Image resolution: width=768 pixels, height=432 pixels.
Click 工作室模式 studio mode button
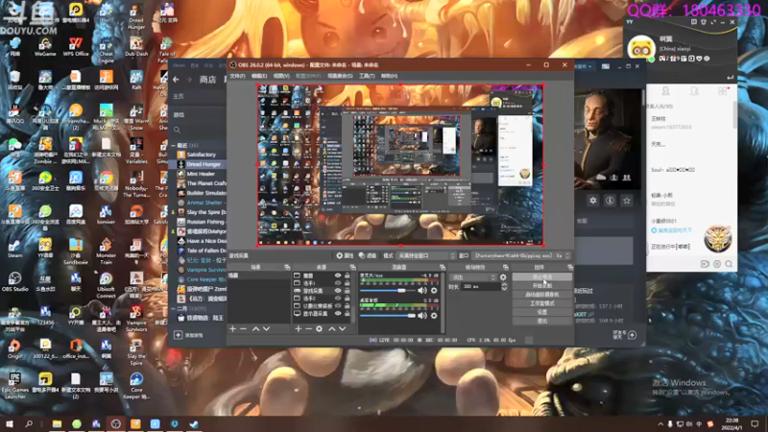point(541,303)
